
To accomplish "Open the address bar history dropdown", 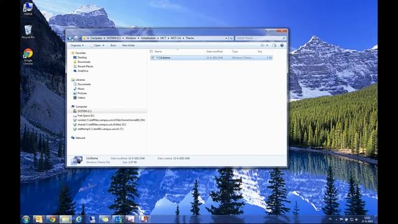I will tap(226, 38).
